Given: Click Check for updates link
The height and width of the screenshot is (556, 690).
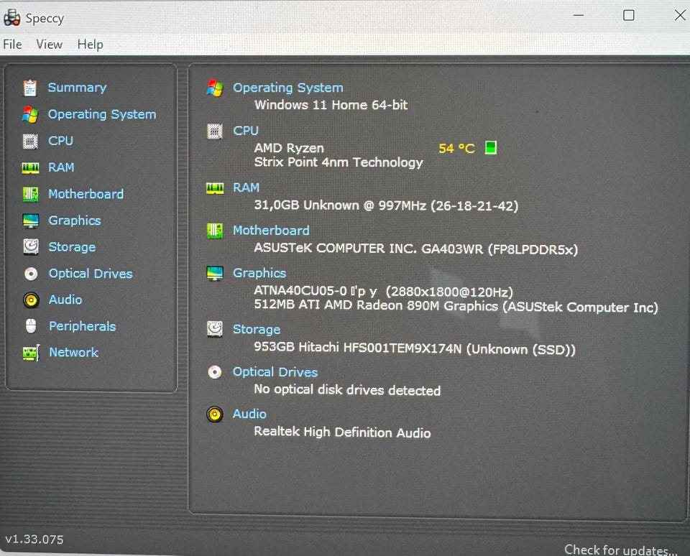Looking at the screenshot, I should (621, 550).
